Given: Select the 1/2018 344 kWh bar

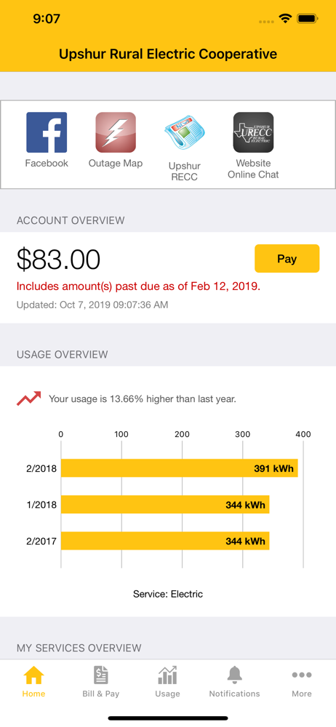Looking at the screenshot, I should (x=165, y=505).
